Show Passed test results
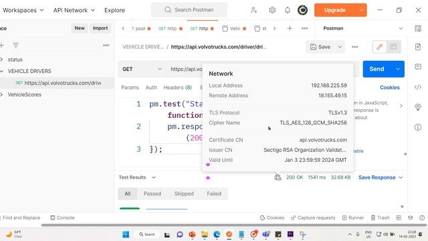This screenshot has height=241, width=428. (x=152, y=193)
